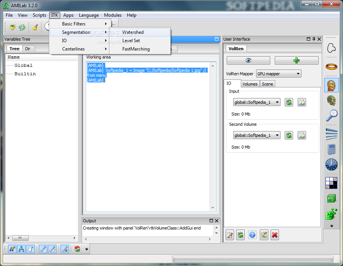
Task: Open the grid pattern sidebar tool
Action: pyautogui.click(x=332, y=183)
